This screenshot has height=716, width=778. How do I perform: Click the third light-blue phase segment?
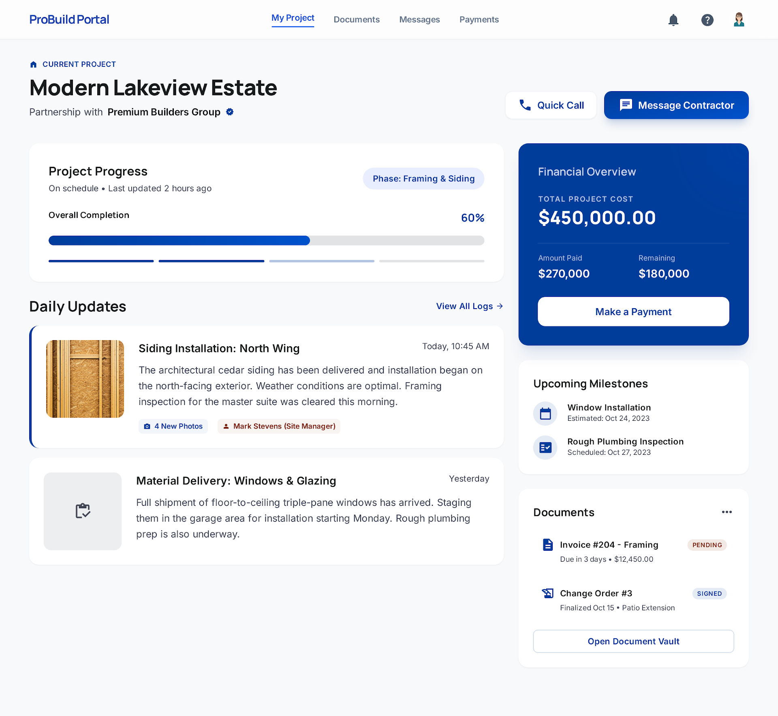click(x=322, y=261)
